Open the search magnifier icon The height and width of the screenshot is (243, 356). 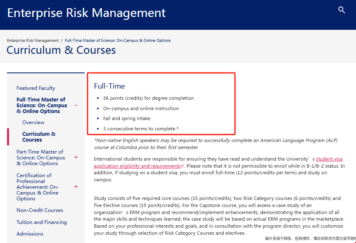342,10
